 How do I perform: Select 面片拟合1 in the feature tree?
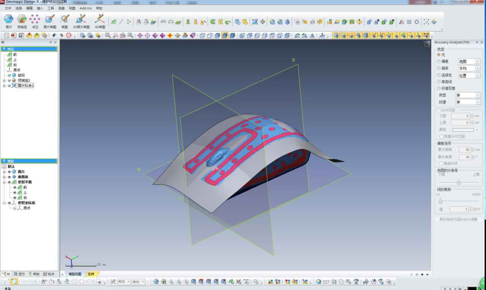[x=25, y=86]
